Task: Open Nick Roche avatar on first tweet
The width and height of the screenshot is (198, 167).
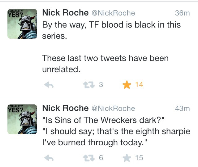Action: click(x=22, y=24)
